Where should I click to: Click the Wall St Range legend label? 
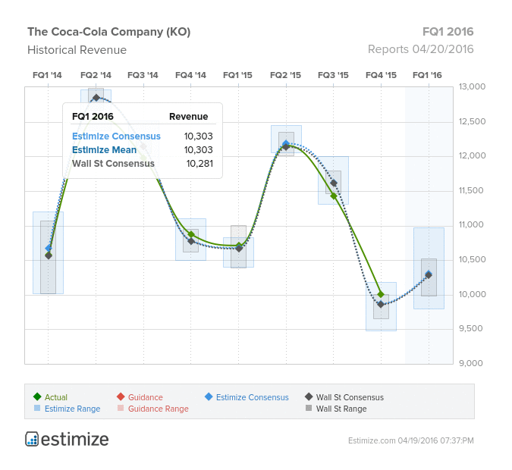[x=341, y=409]
